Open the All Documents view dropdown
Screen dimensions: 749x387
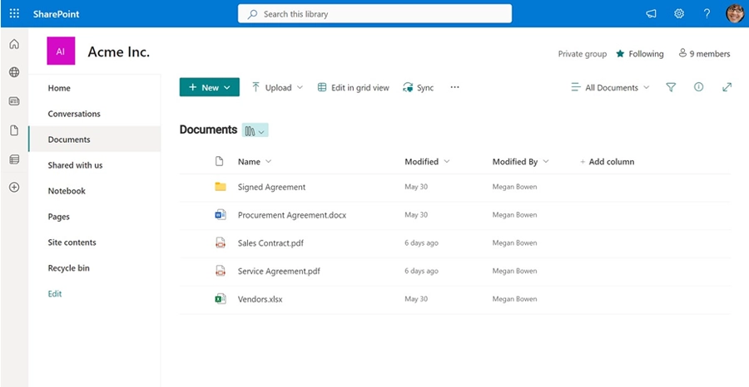[610, 88]
